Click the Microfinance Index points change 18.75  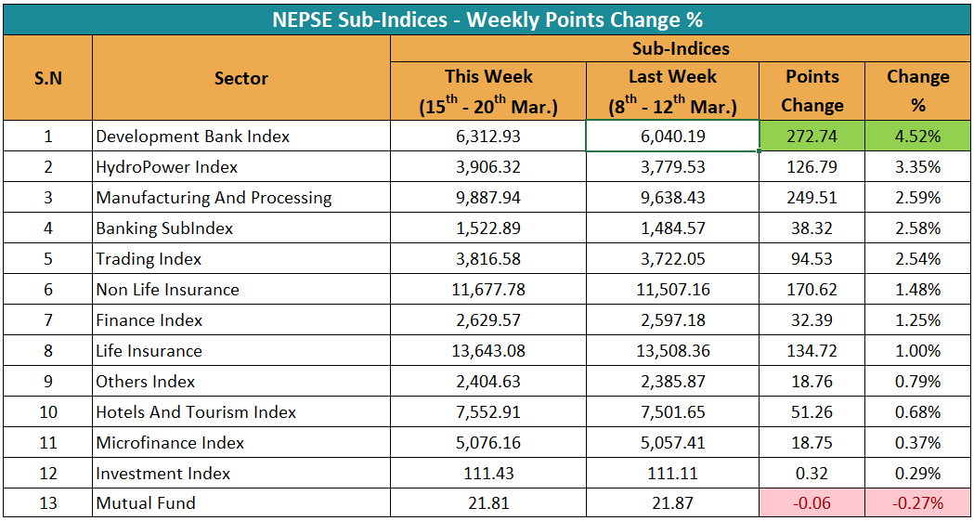click(812, 443)
